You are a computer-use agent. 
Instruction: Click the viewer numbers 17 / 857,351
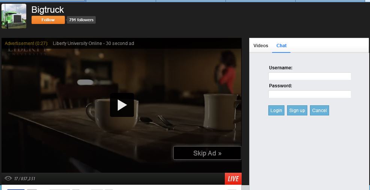[x=25, y=179]
